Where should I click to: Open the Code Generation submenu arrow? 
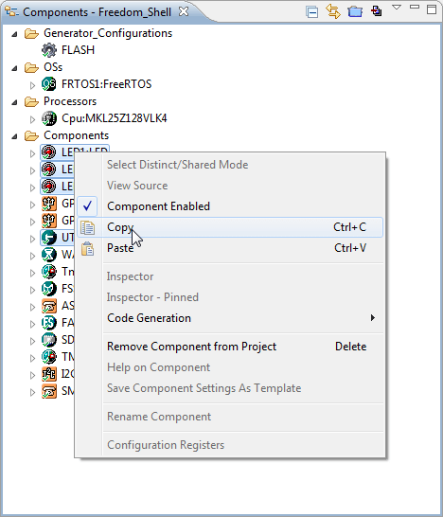(x=372, y=318)
